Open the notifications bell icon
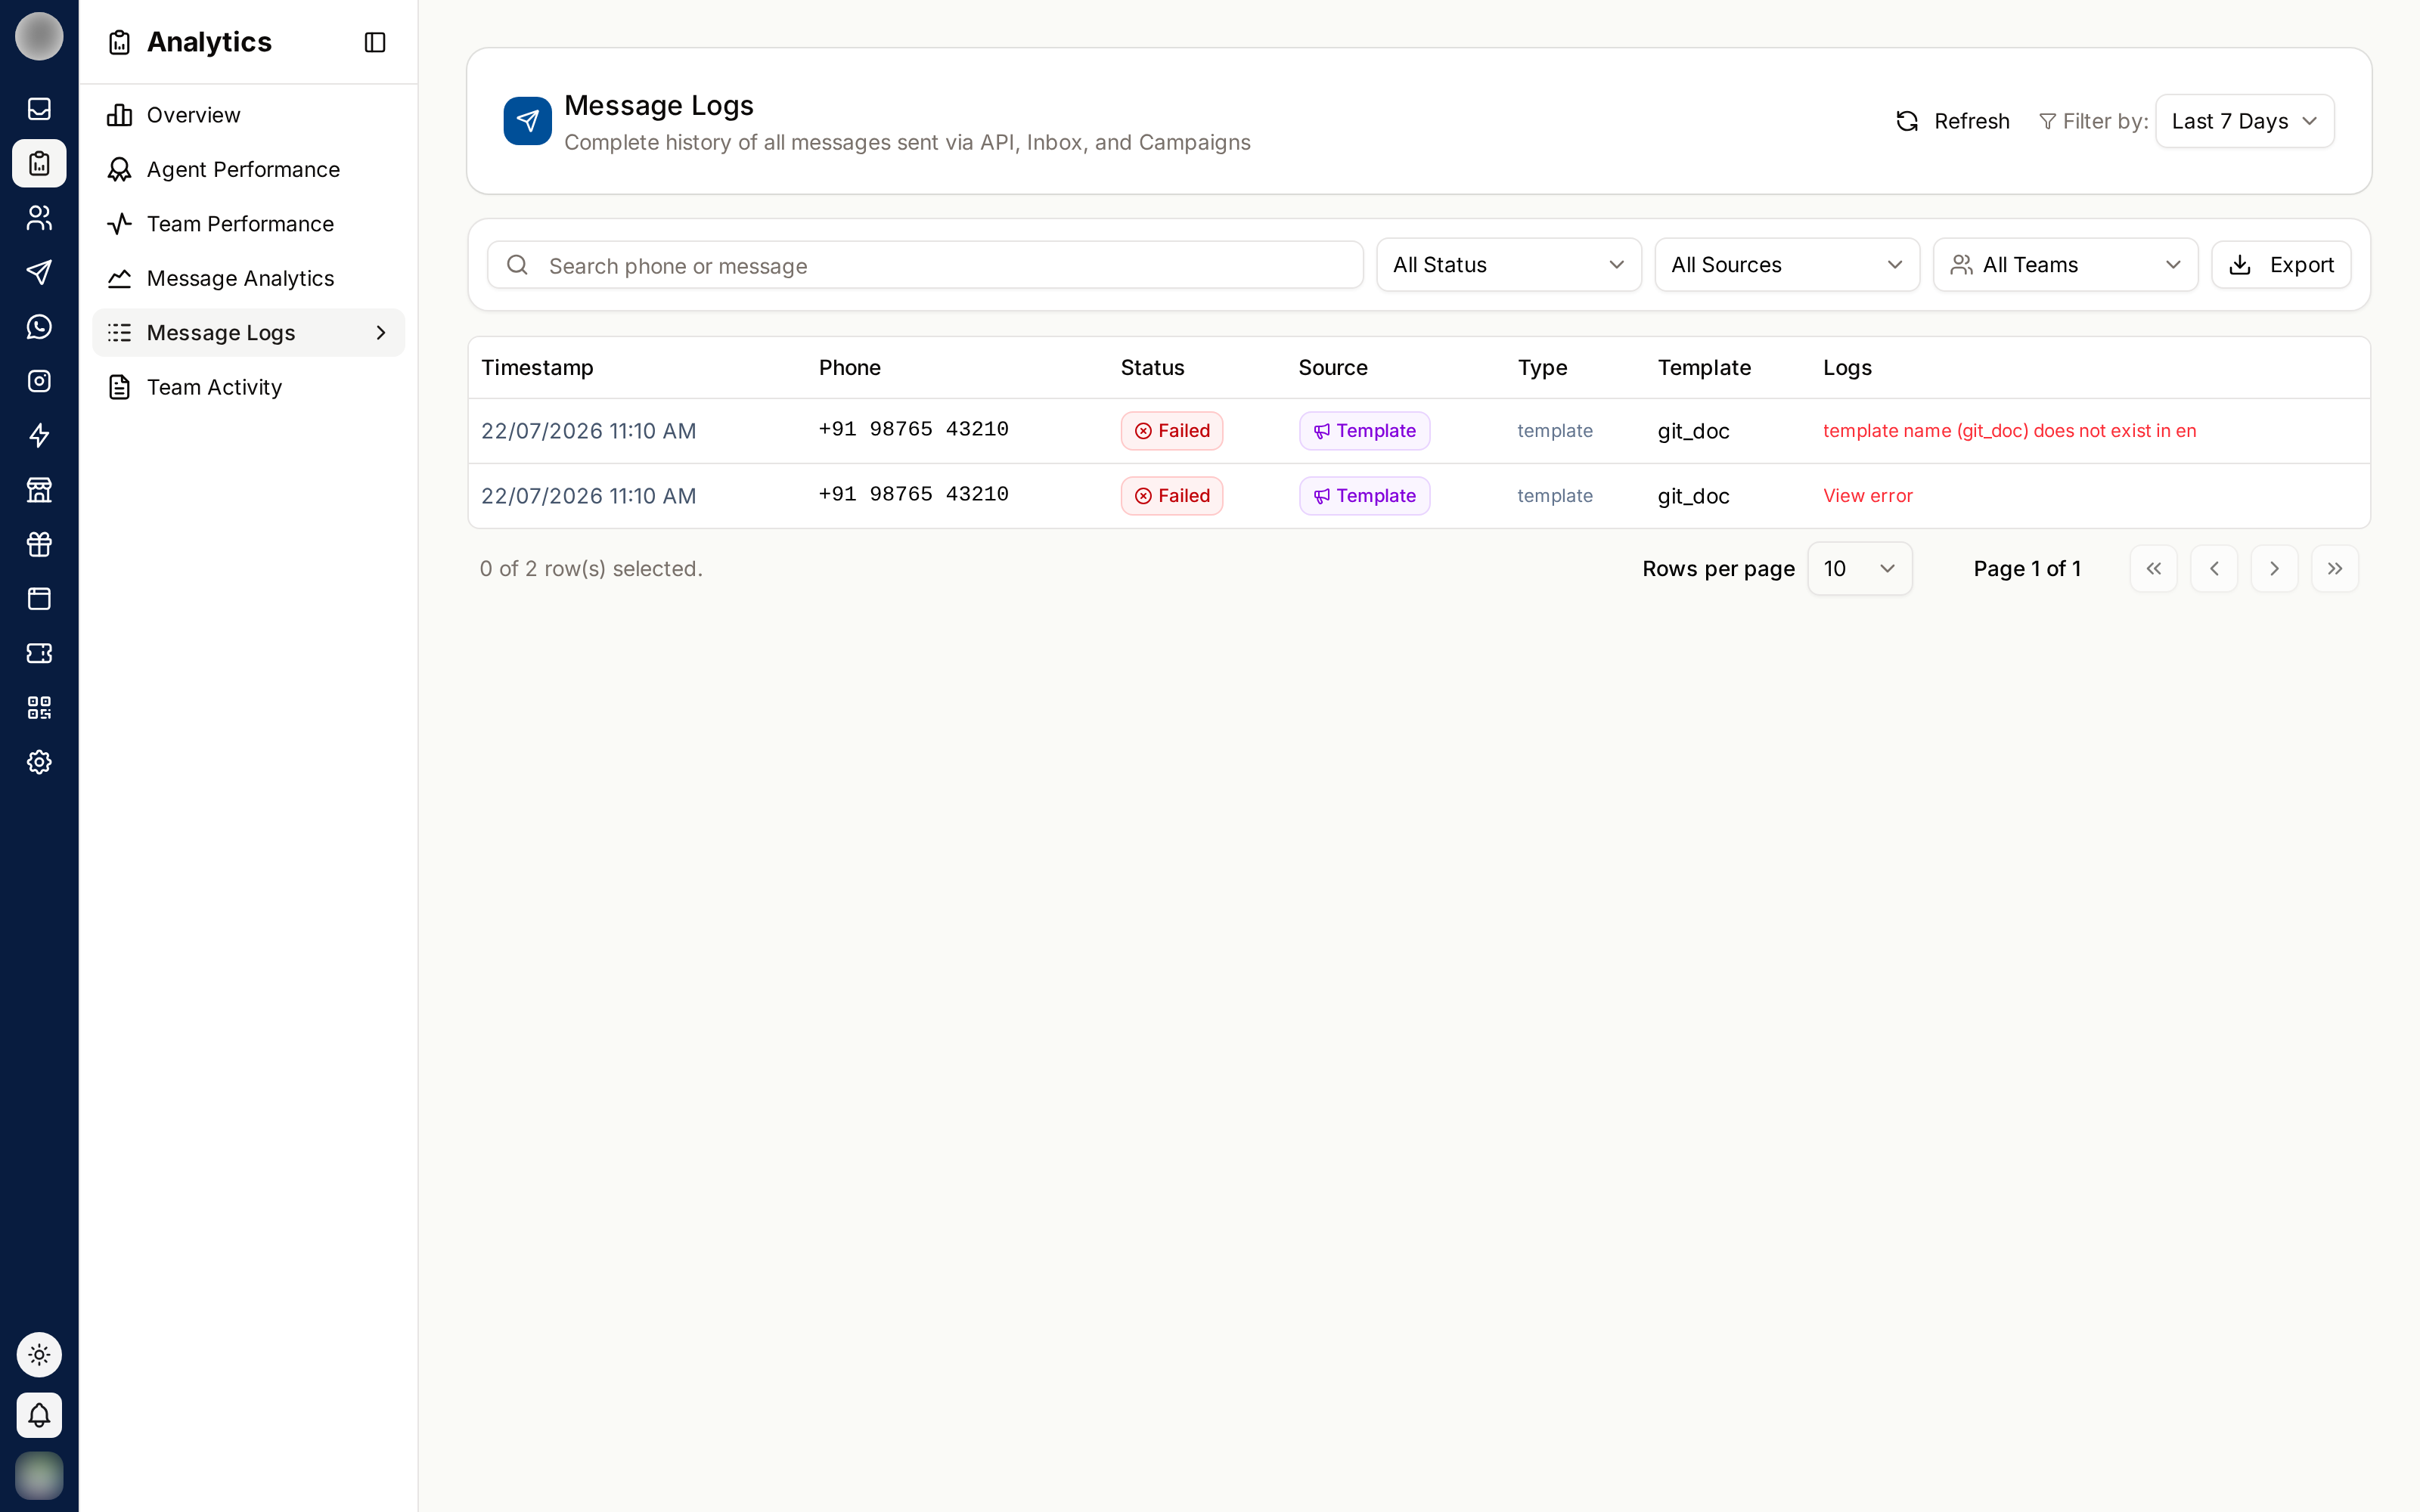Screen dimensions: 2420x1512 click(x=39, y=1415)
